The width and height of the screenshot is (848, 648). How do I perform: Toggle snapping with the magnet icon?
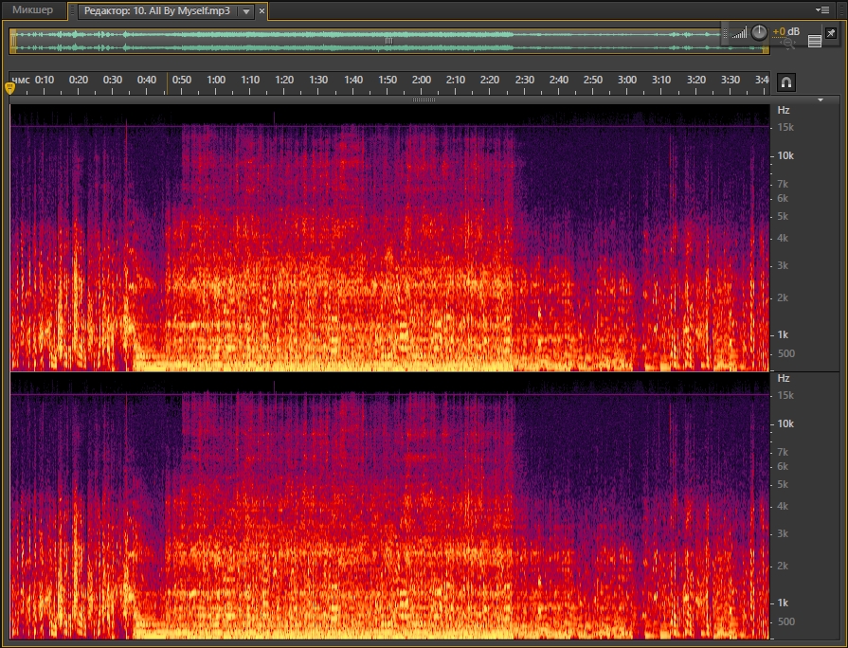pyautogui.click(x=785, y=82)
